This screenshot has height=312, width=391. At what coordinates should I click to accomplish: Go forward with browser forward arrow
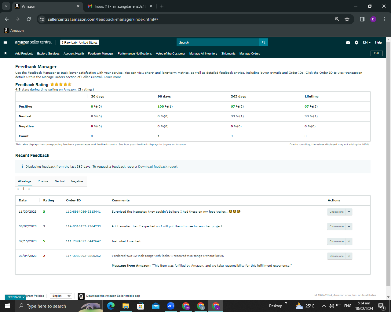pyautogui.click(x=18, y=19)
